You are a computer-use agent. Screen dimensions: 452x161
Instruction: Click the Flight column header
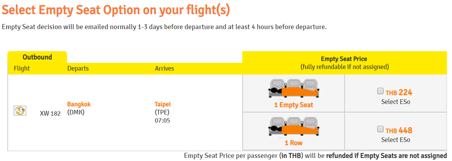click(22, 68)
